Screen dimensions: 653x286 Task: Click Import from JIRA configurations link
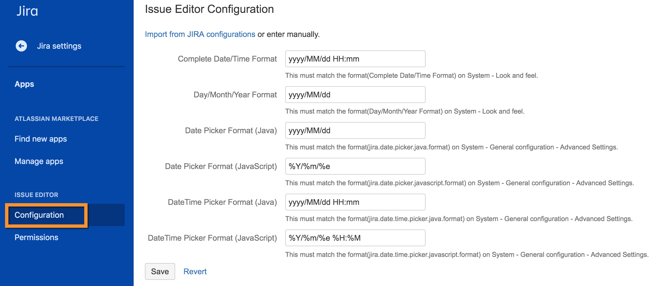click(x=200, y=34)
